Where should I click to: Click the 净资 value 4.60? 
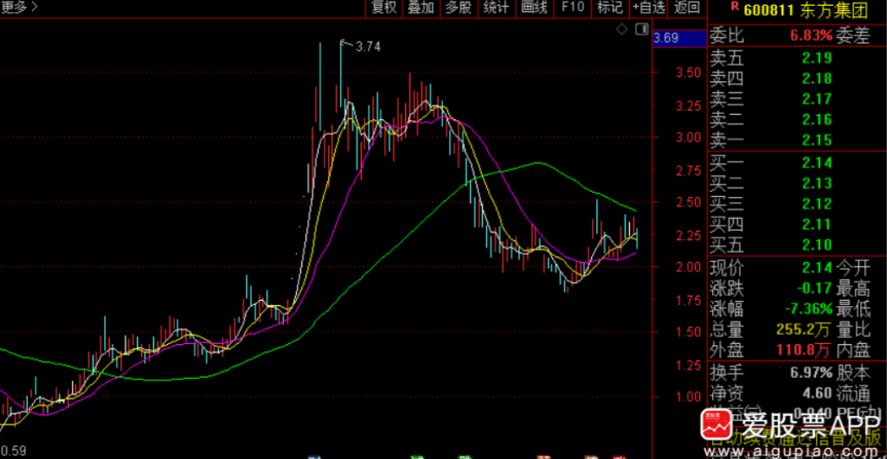point(816,393)
